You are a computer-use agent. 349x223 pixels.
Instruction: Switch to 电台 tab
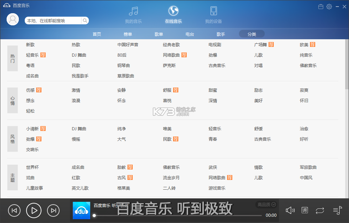[189, 34]
